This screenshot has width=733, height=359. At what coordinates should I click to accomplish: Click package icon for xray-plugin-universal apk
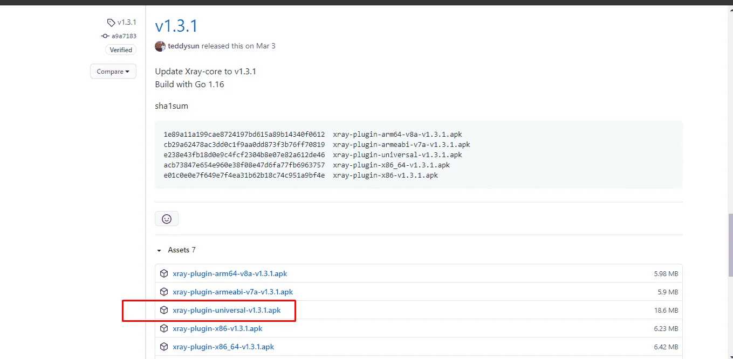point(164,310)
